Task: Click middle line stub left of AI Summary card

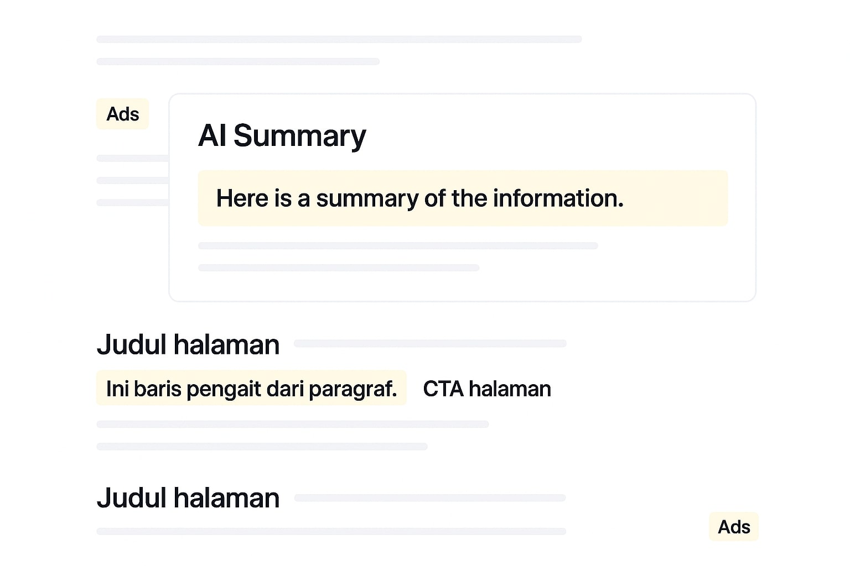Action: pos(132,180)
